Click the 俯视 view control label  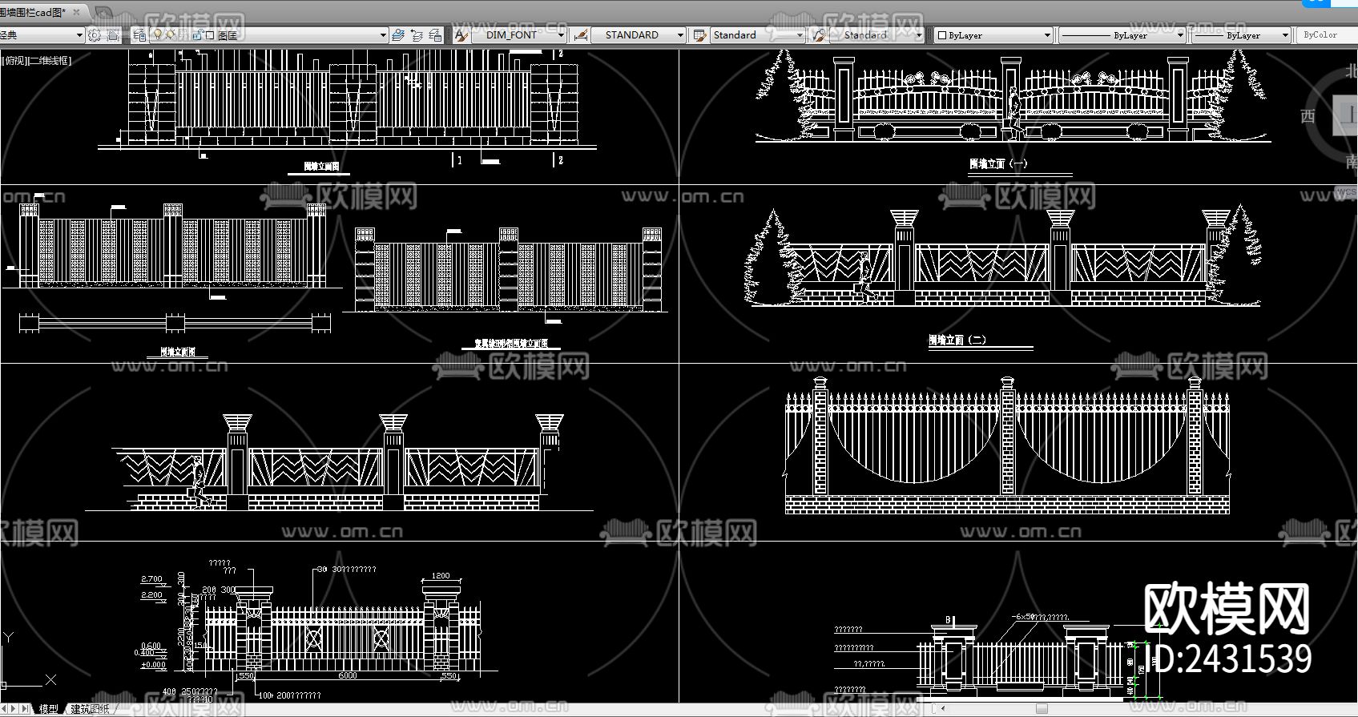[16, 61]
